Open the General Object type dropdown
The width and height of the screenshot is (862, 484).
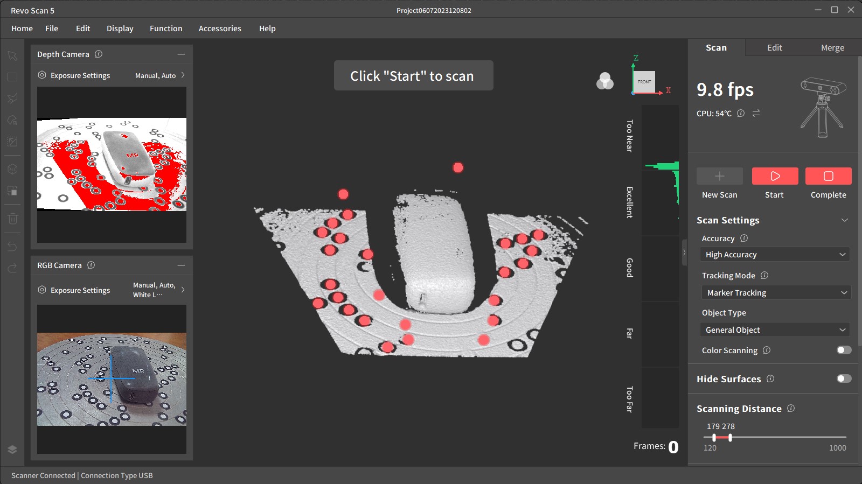pyautogui.click(x=775, y=330)
